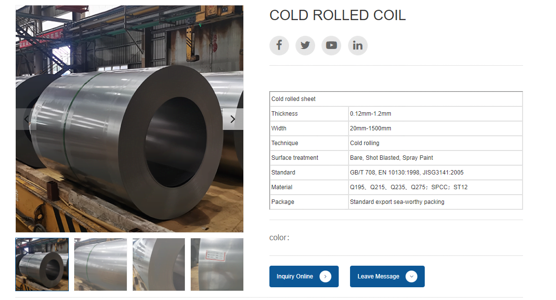The height and width of the screenshot is (300, 556).
Task: Click the COLD ROLLED COIL title
Action: coord(338,15)
